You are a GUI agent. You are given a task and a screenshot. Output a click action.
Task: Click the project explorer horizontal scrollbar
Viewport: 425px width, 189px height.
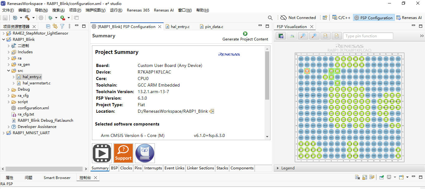pyautogui.click(x=44, y=169)
